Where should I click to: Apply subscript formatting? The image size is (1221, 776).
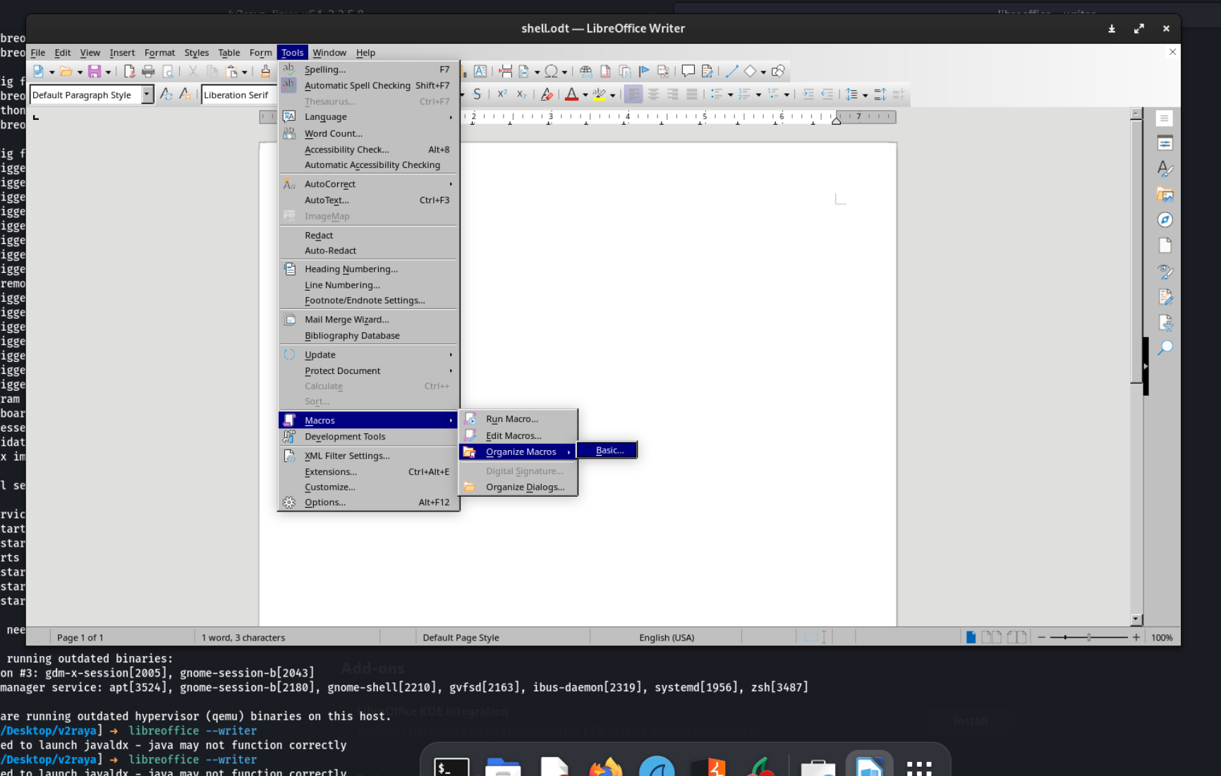pos(521,95)
